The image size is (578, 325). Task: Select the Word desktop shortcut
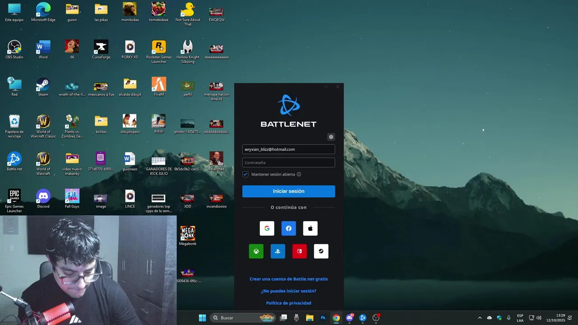(43, 50)
